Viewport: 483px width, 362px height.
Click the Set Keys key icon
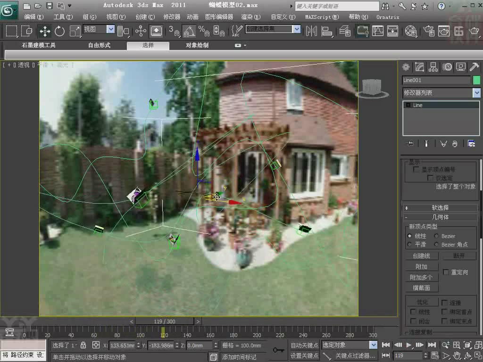278,350
